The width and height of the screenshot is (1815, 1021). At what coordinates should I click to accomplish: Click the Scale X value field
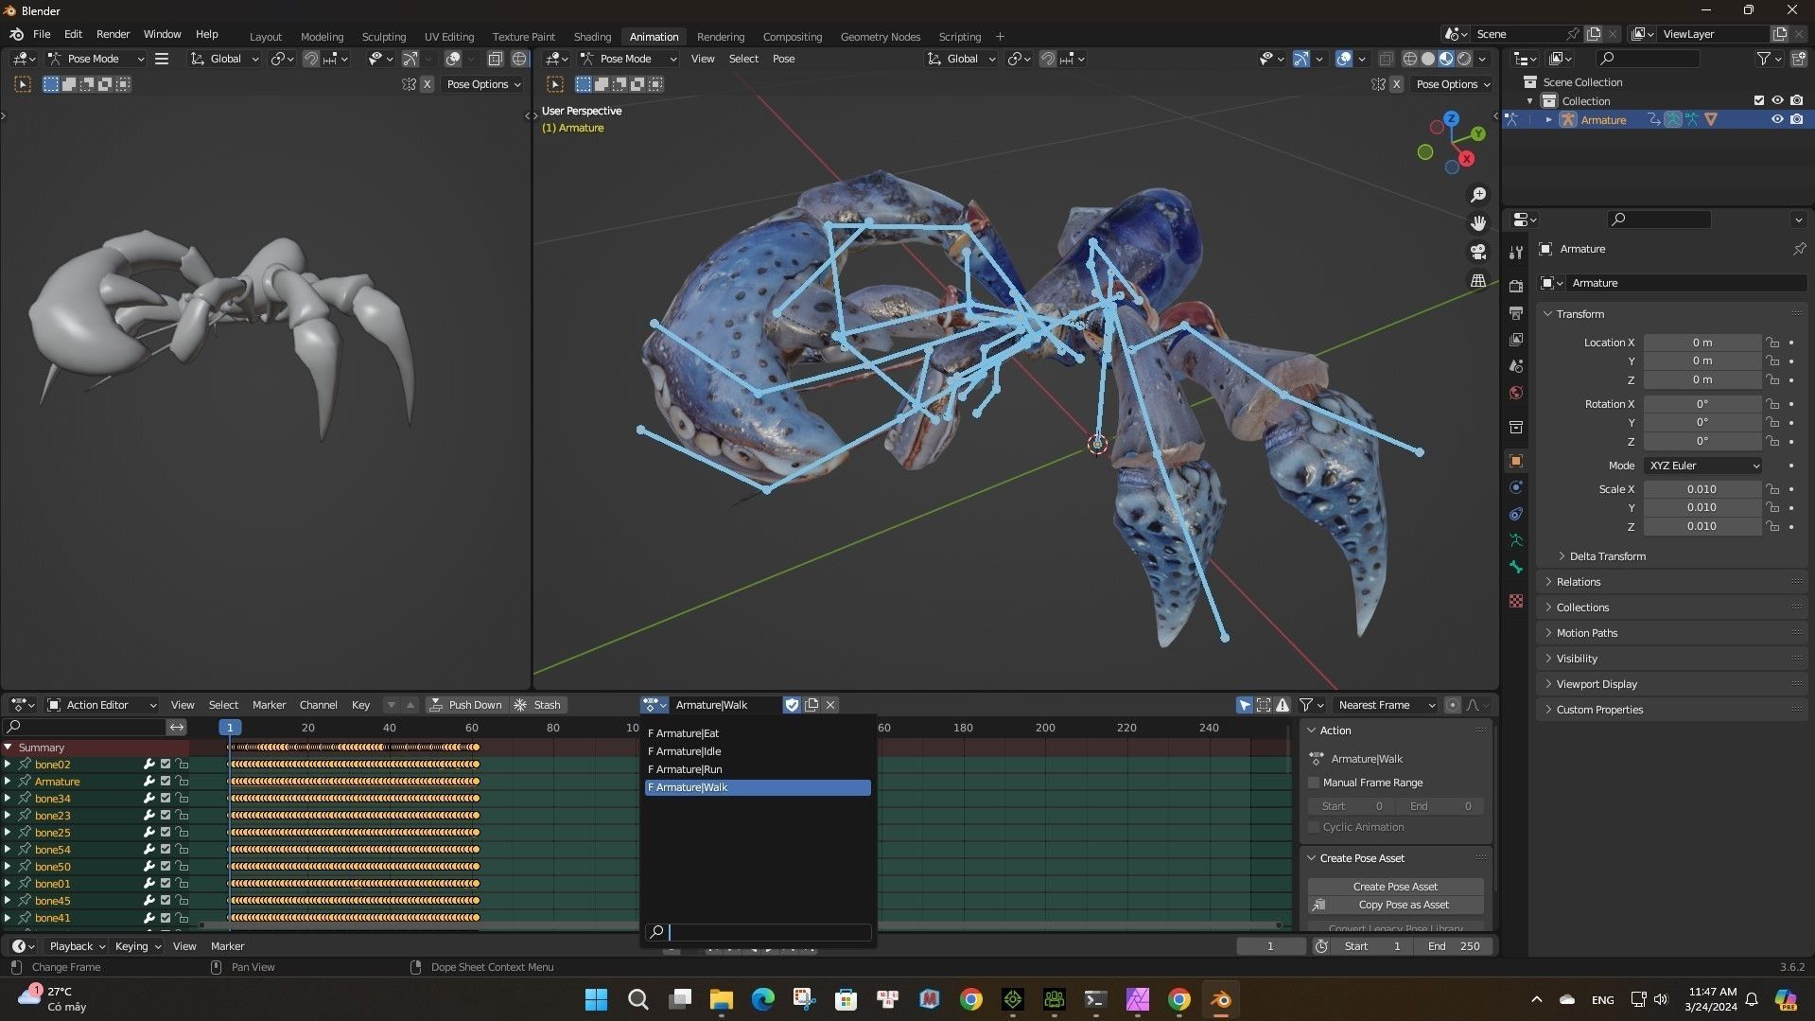1702,489
